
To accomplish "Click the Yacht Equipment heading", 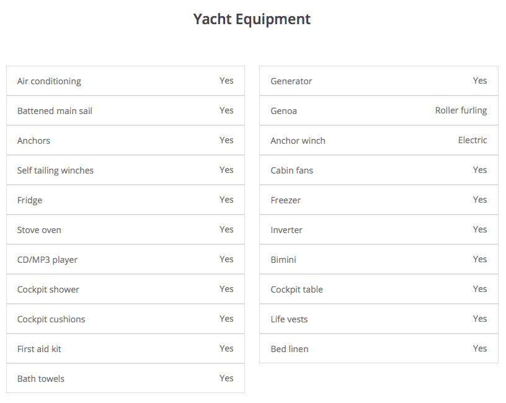I will click(x=252, y=19).
